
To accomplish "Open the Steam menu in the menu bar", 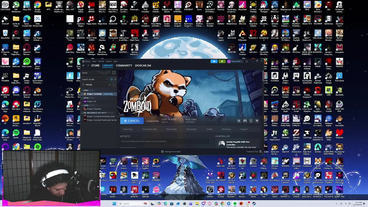I will point(88,61).
